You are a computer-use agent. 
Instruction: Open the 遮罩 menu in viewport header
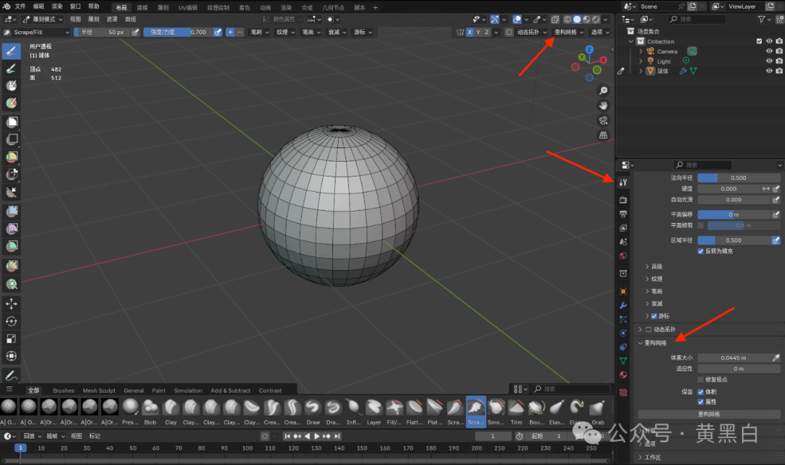(112, 20)
